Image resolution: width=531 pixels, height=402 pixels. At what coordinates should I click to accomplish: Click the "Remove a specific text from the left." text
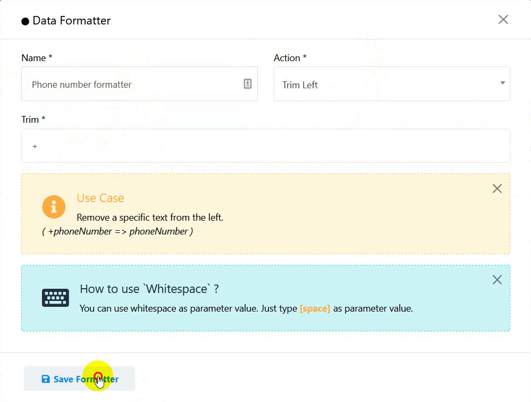coord(150,217)
